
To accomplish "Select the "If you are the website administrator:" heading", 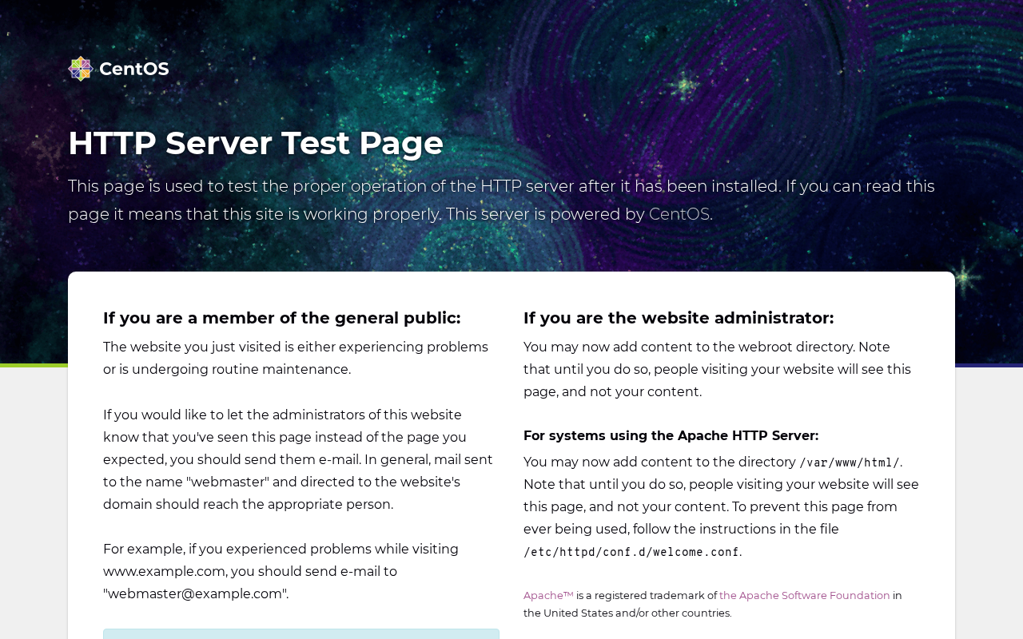I will coord(679,318).
